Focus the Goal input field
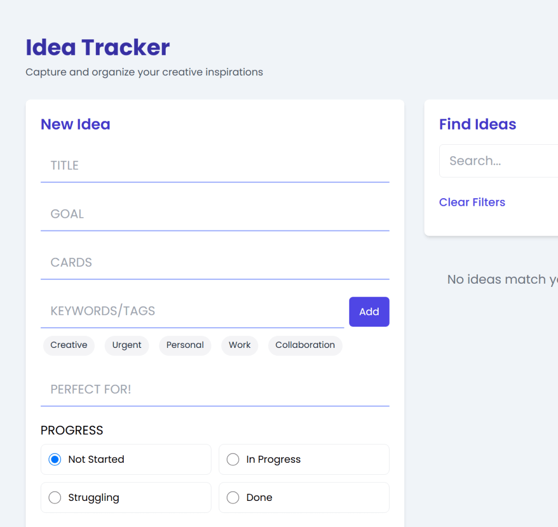 point(215,214)
